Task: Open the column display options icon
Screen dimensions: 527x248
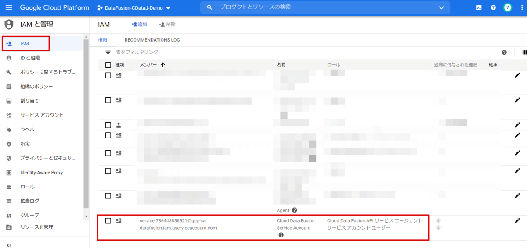Action: click(x=524, y=53)
